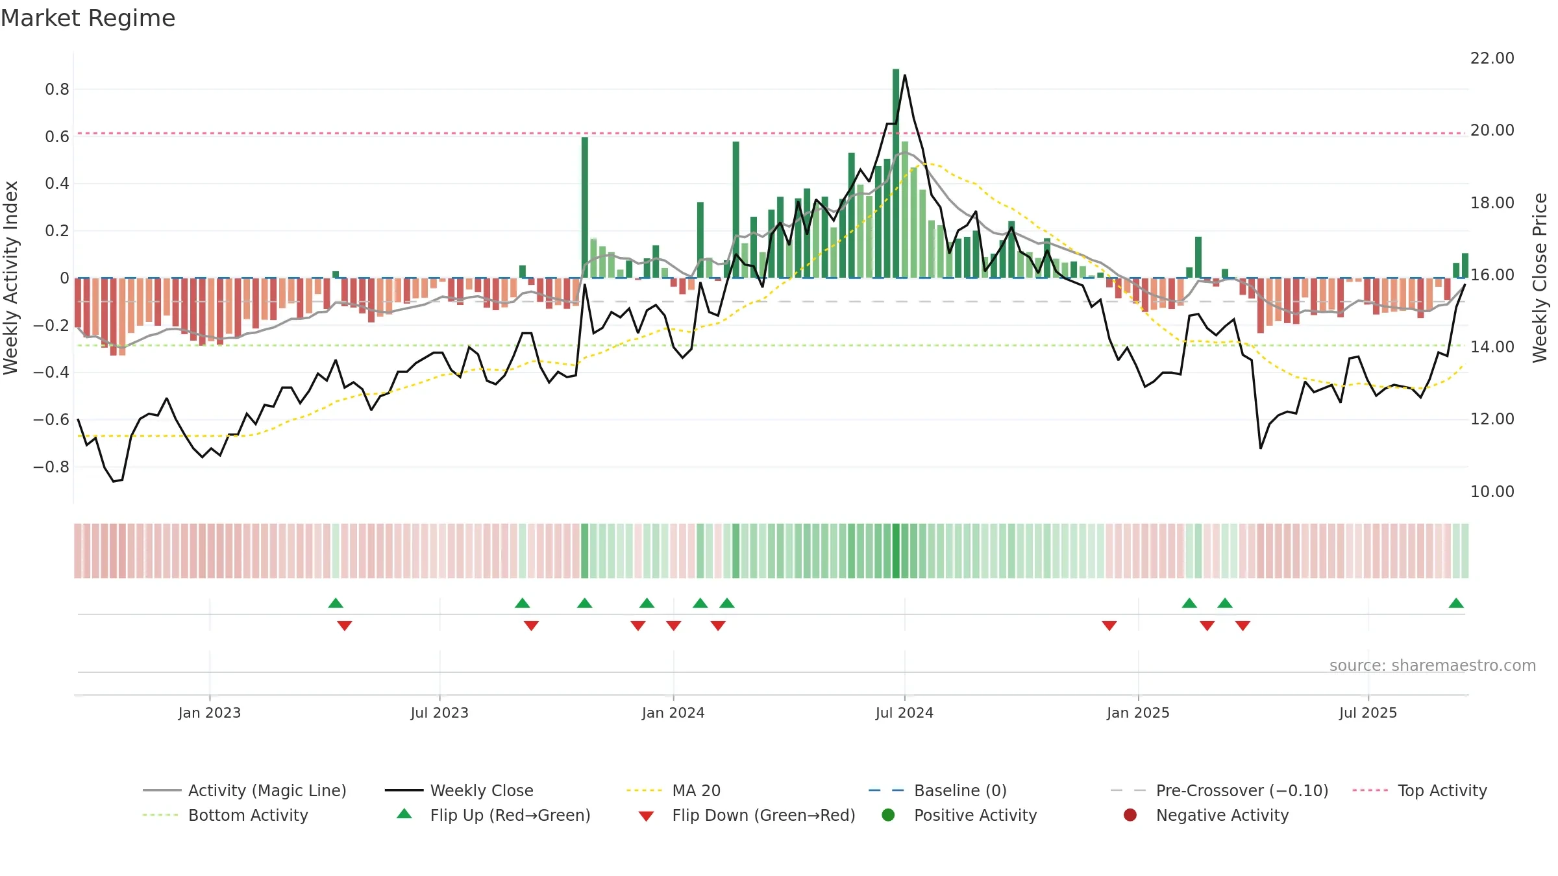The image size is (1558, 876).
Task: Click the 0.6 tick on the activity axis
Action: click(57, 137)
